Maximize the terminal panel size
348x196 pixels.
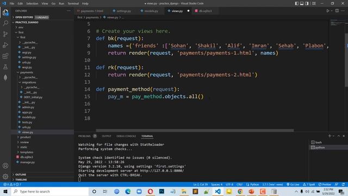(339, 136)
